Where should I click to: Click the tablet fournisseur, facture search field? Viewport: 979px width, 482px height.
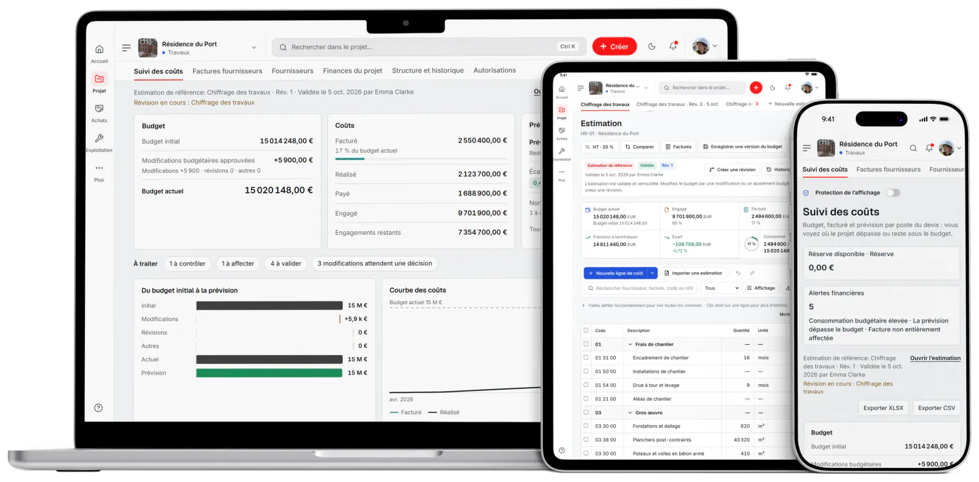(x=641, y=288)
